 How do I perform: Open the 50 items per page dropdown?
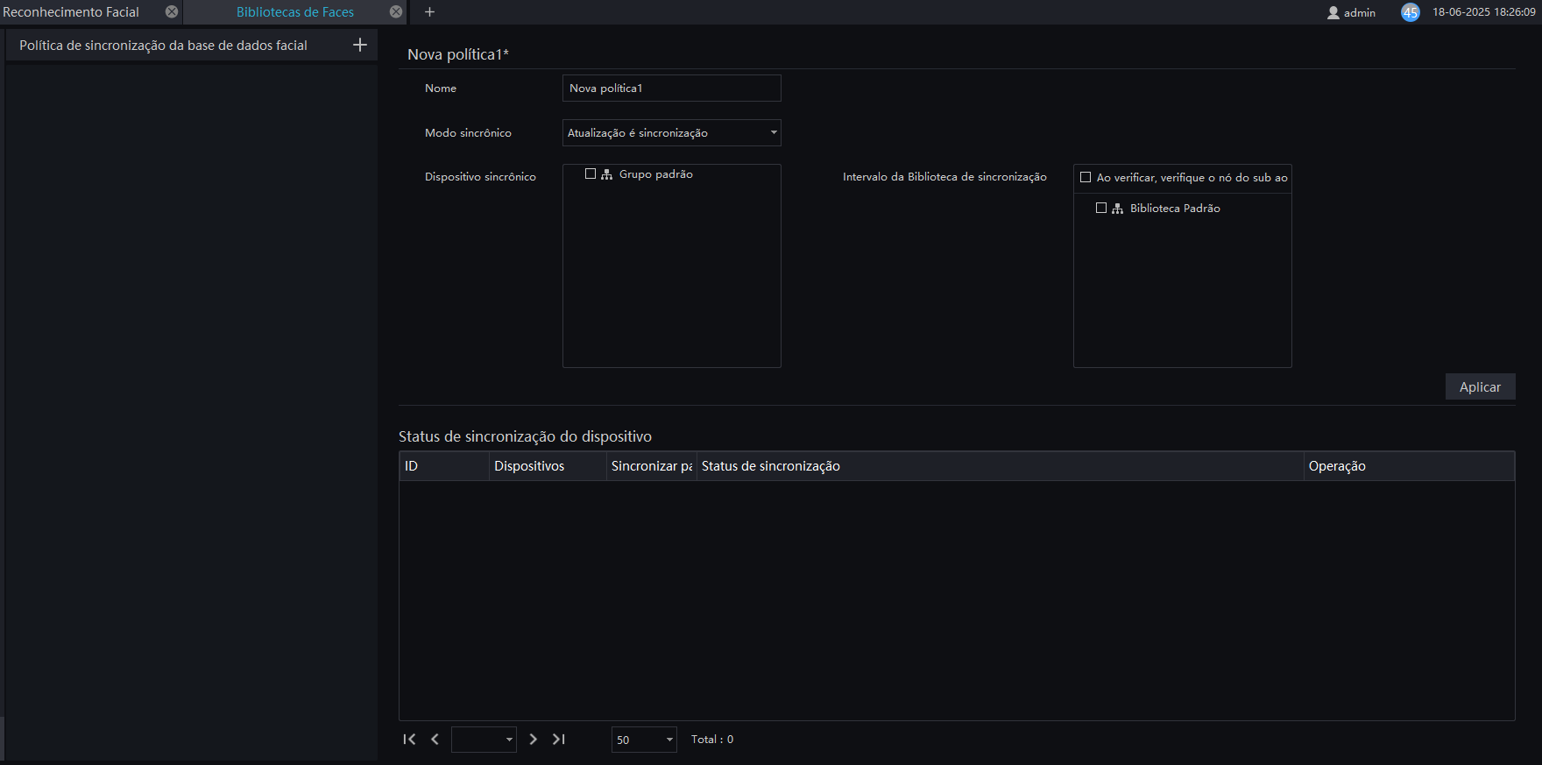pos(644,740)
